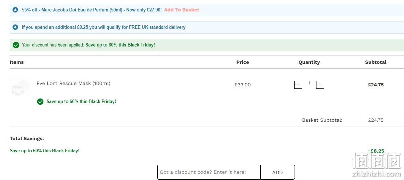The width and height of the screenshot is (404, 180).
Task: Click the Basket Subtotal label
Action: [322, 120]
